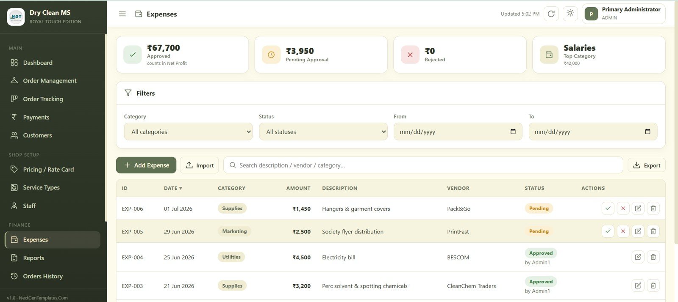Approve expense EXP-006 with the checkmark
Viewport: 678px width, 302px height.
608,209
